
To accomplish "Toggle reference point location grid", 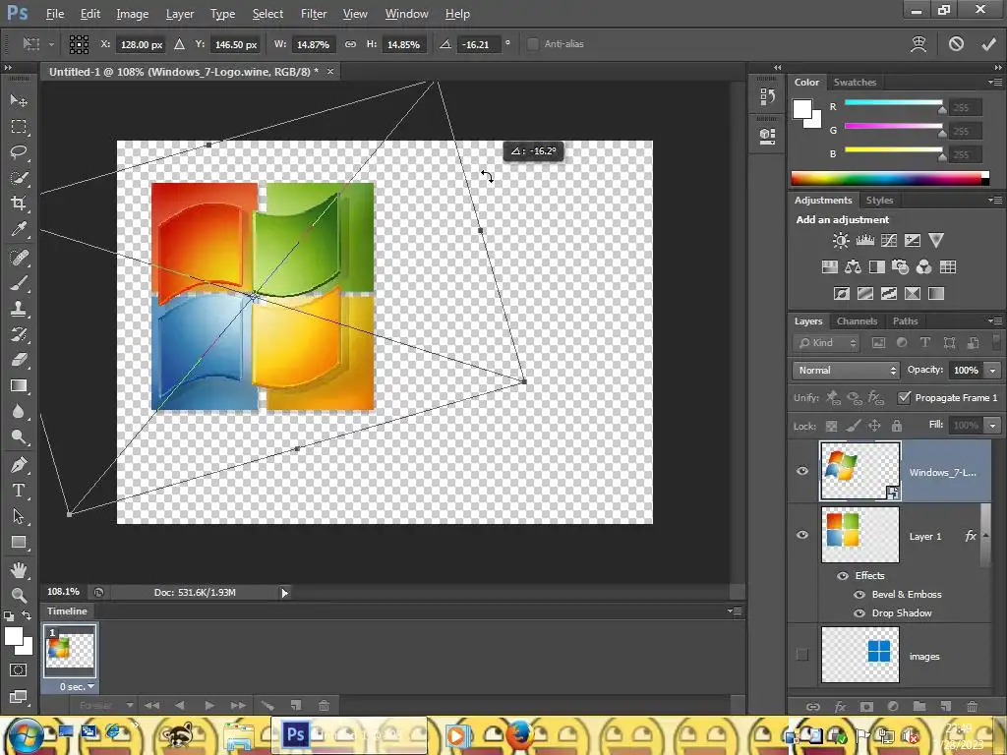I will pyautogui.click(x=79, y=44).
